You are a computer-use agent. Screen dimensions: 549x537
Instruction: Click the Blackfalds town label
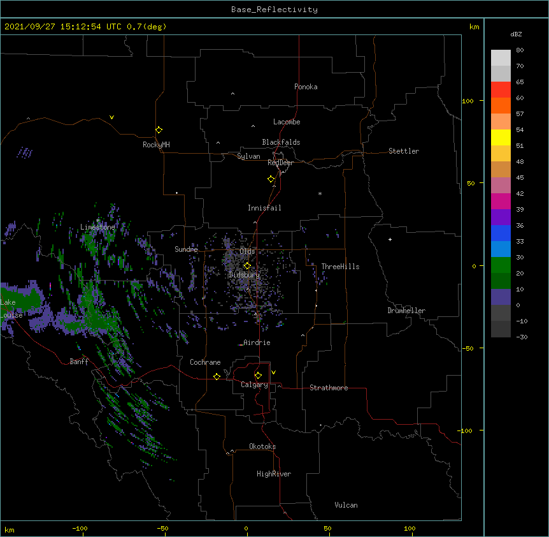coord(281,142)
